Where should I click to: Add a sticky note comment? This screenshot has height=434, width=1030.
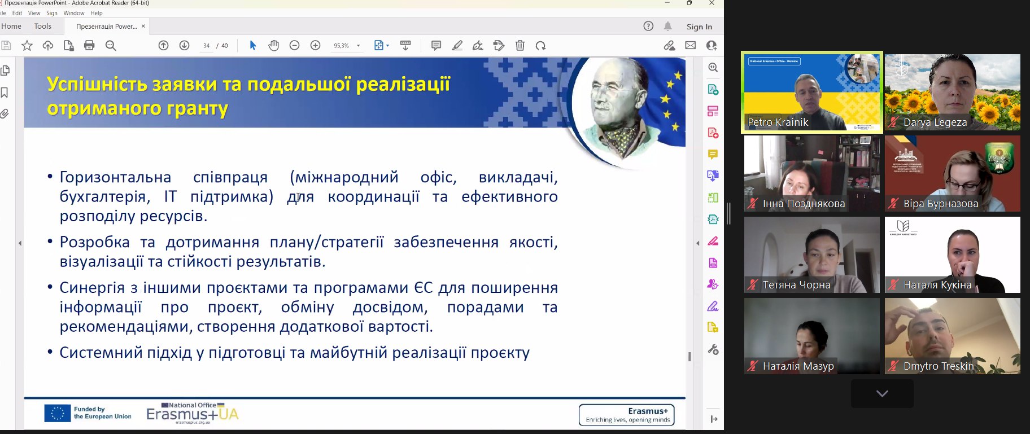point(436,46)
